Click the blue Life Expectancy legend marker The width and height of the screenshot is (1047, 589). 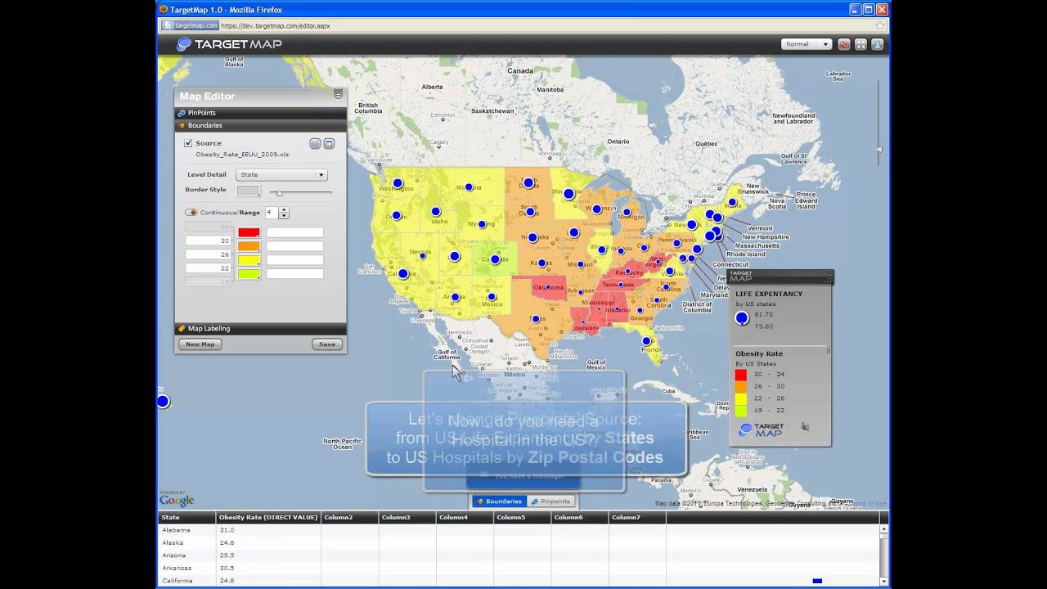(x=742, y=318)
